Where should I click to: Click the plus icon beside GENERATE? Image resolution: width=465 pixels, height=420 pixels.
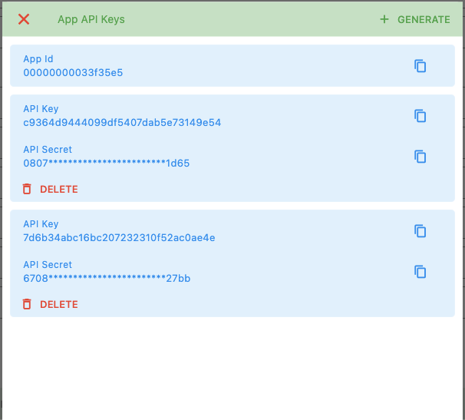point(384,19)
